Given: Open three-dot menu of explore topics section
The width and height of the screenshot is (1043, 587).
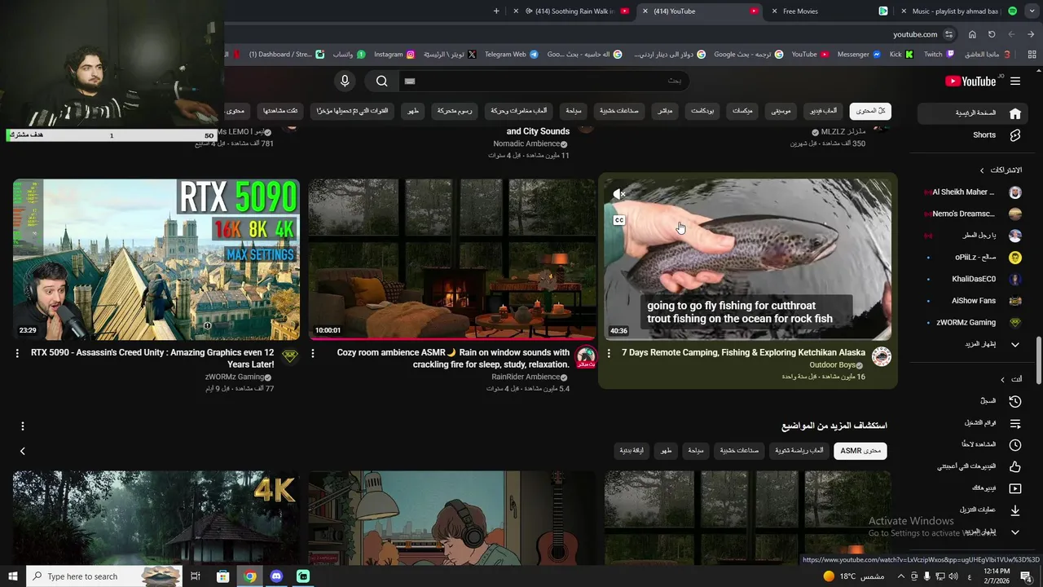Looking at the screenshot, I should pyautogui.click(x=23, y=426).
